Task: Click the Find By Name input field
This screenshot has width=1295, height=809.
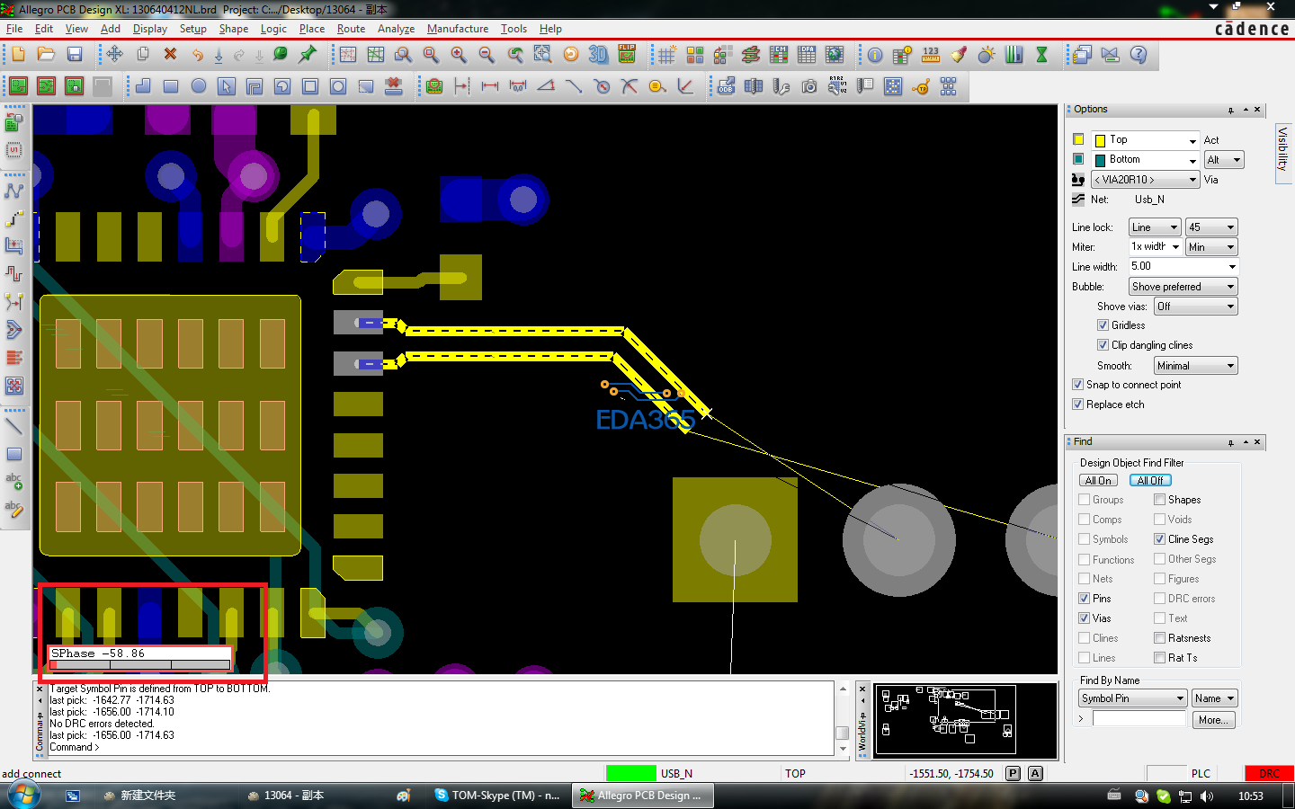Action: pos(1139,719)
